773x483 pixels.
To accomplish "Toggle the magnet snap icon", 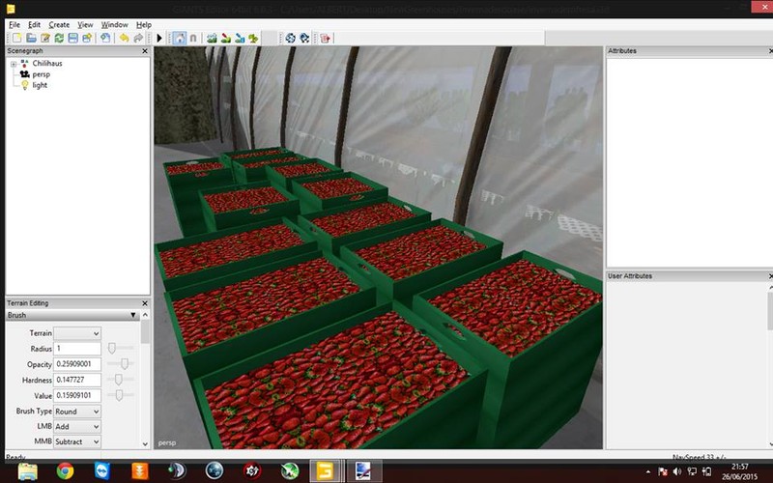I will point(193,38).
